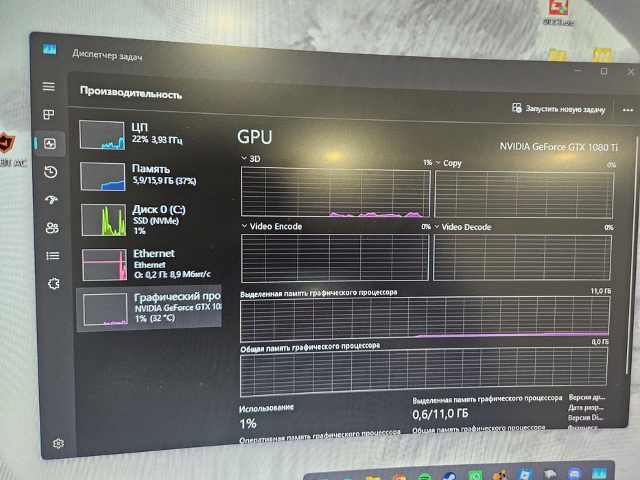
Task: Open the Details list icon
Action: [53, 256]
